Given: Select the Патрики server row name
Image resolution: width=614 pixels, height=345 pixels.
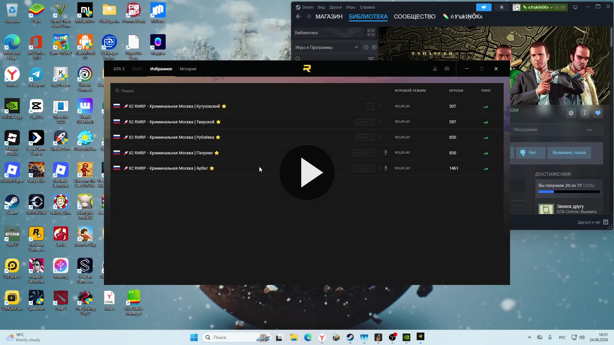Looking at the screenshot, I should (170, 153).
